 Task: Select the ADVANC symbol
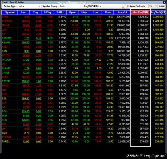coord(7,21)
